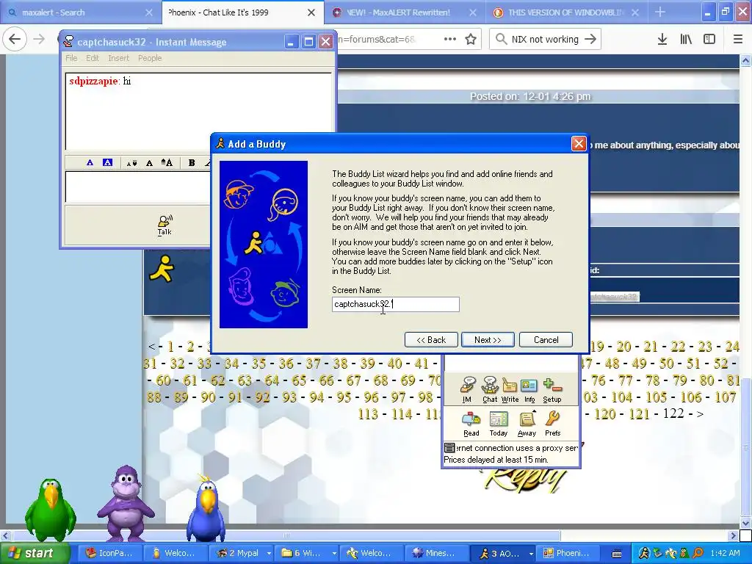Open Phoeni... taskbar item
This screenshot has width=752, height=564.
(x=568, y=553)
